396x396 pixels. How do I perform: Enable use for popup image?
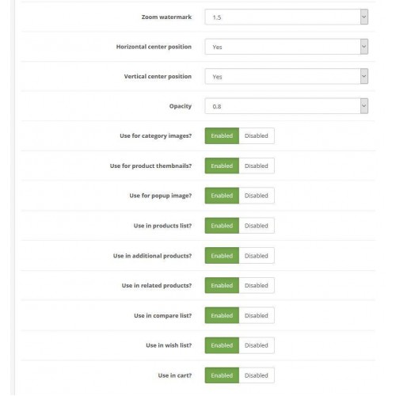point(222,196)
